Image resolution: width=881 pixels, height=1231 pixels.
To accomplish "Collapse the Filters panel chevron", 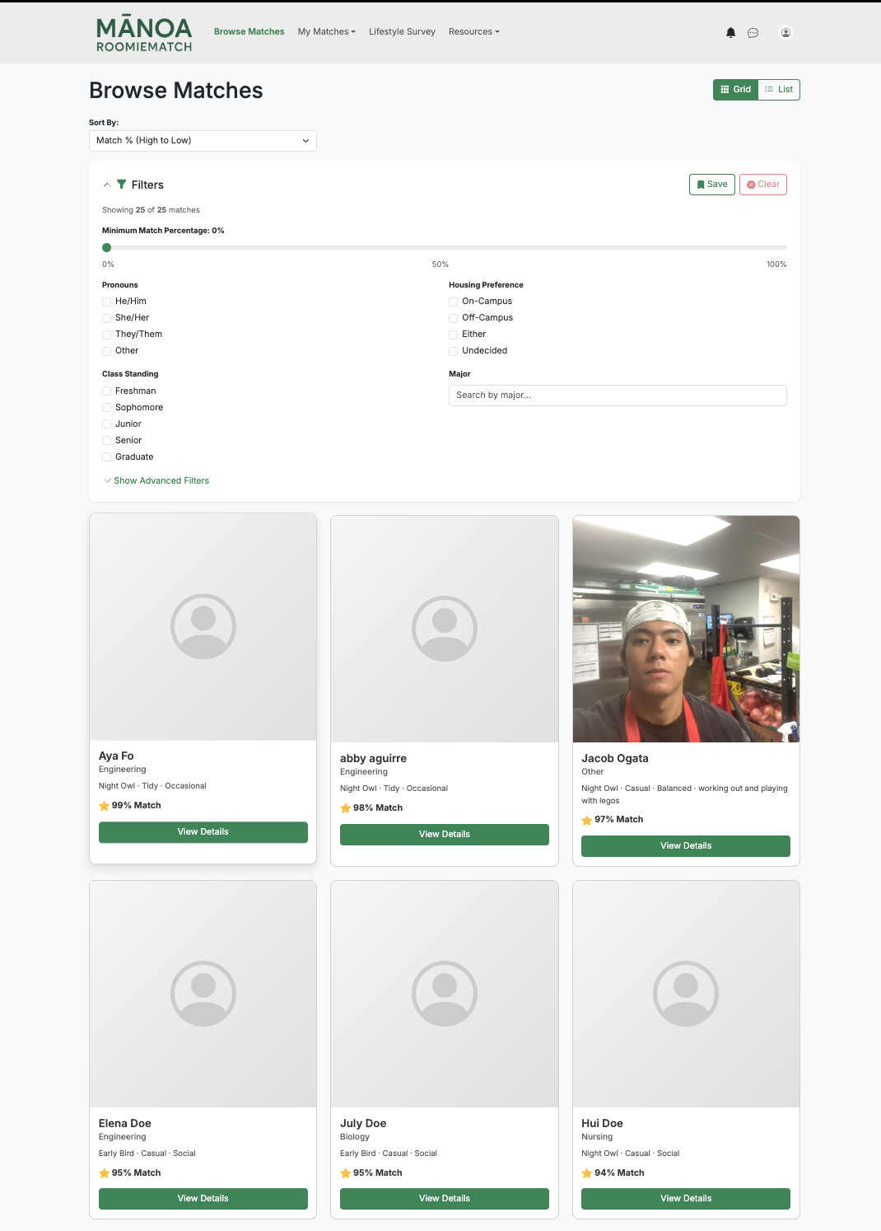I will tap(107, 185).
